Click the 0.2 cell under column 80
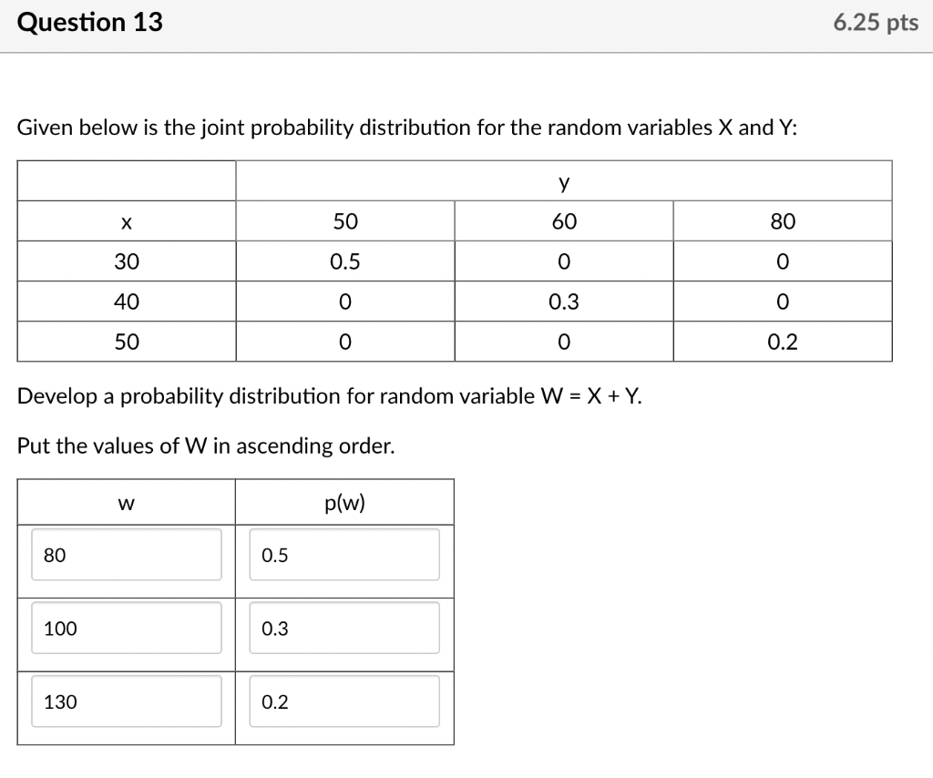Image resolution: width=933 pixels, height=778 pixels. [x=782, y=341]
